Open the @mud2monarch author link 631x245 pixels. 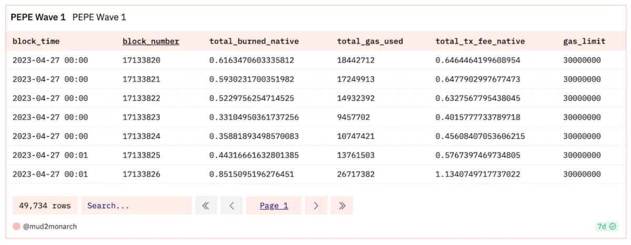50,227
